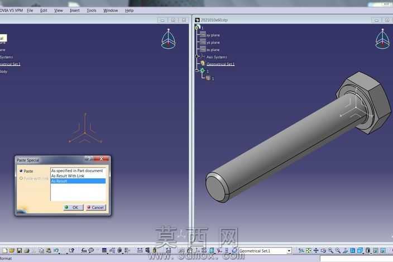Click the Swap Visible Space icon
The width and height of the screenshot is (393, 262).
pos(383,250)
